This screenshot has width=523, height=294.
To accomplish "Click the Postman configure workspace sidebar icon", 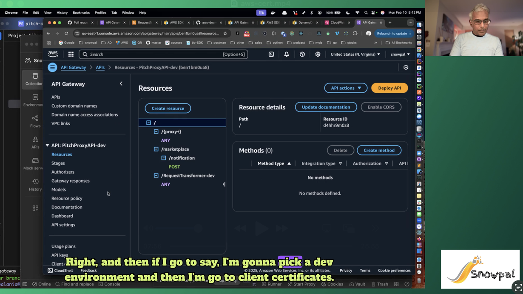I will point(35,208).
